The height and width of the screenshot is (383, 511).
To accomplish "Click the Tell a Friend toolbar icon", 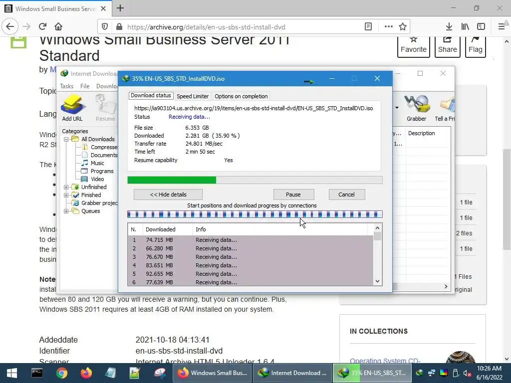I will pyautogui.click(x=446, y=108).
